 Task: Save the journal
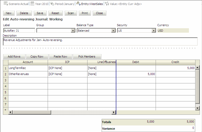click(40, 13)
